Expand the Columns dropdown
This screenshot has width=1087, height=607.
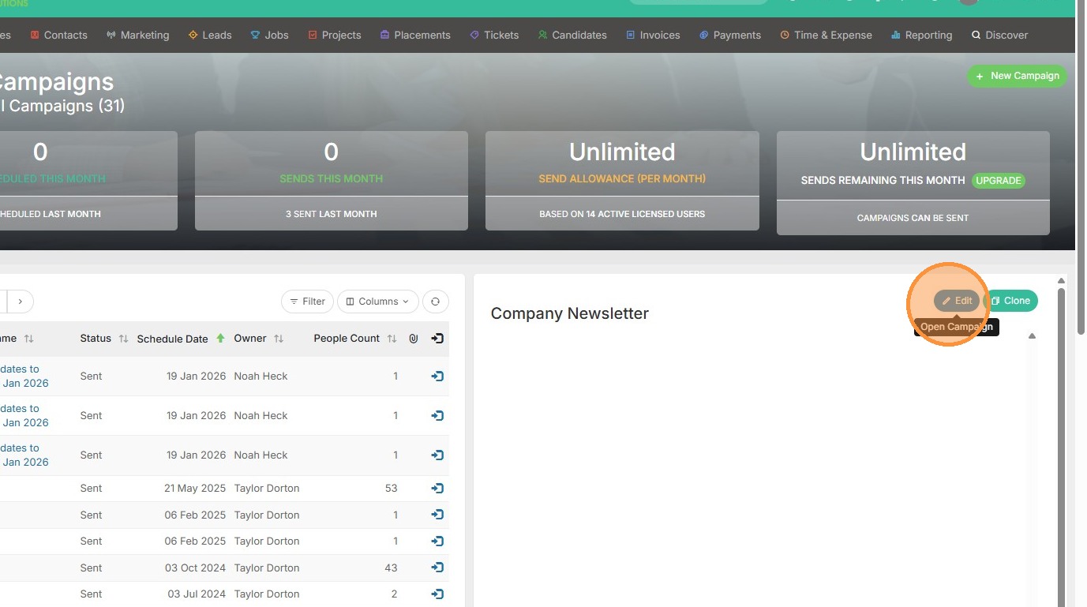(x=378, y=302)
